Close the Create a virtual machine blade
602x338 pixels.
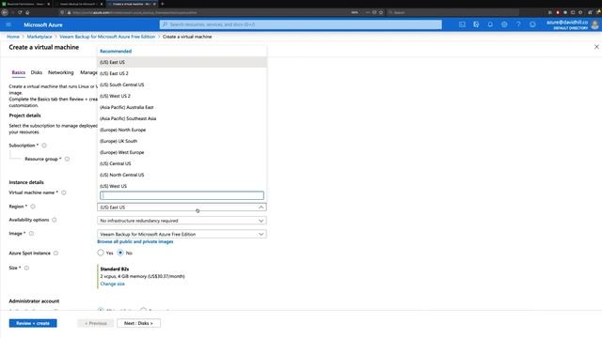(596, 47)
